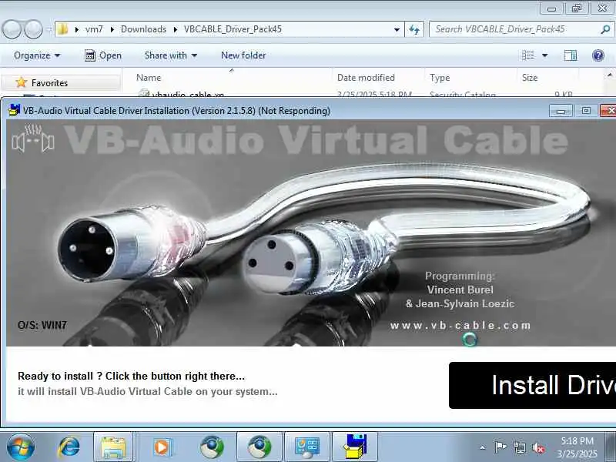Open the Control Panel taskbar icon
This screenshot has width=616, height=462.
tap(306, 447)
